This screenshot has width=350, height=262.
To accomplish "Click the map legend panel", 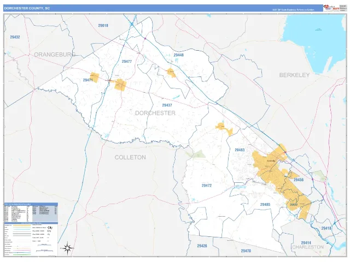I will pyautogui.click(x=31, y=239).
